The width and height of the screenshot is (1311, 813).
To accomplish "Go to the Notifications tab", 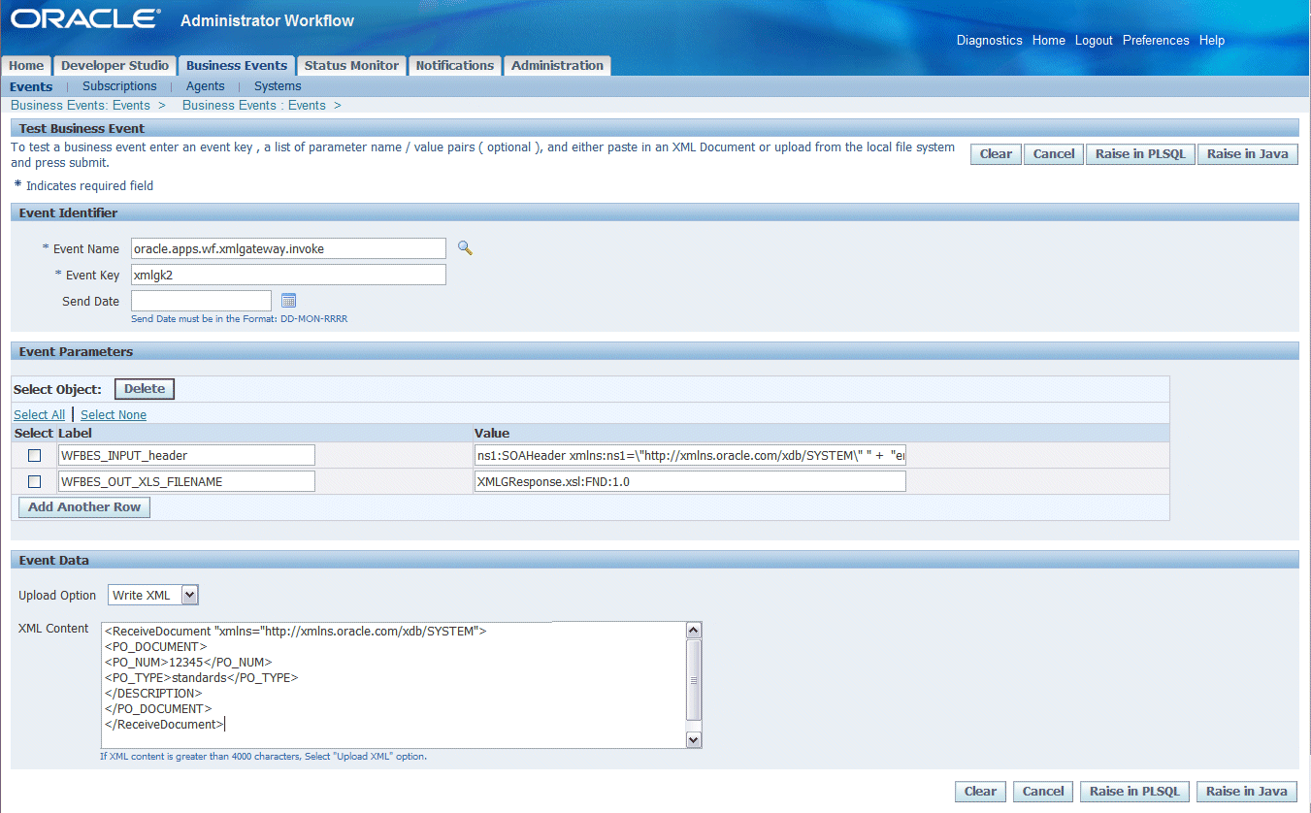I will click(x=455, y=65).
